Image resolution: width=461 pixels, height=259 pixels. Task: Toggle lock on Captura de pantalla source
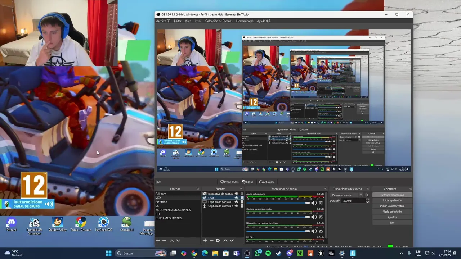click(242, 202)
